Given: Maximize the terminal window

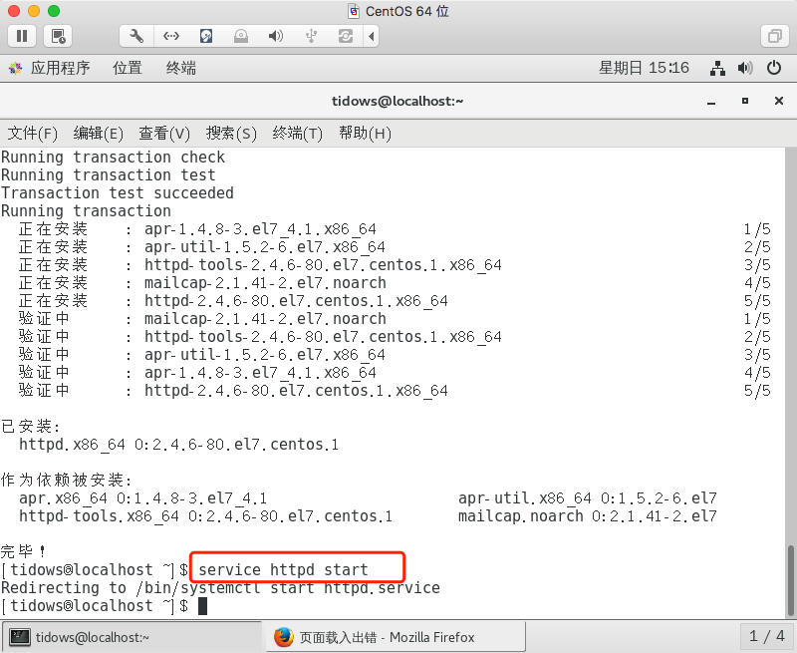Looking at the screenshot, I should pos(744,101).
